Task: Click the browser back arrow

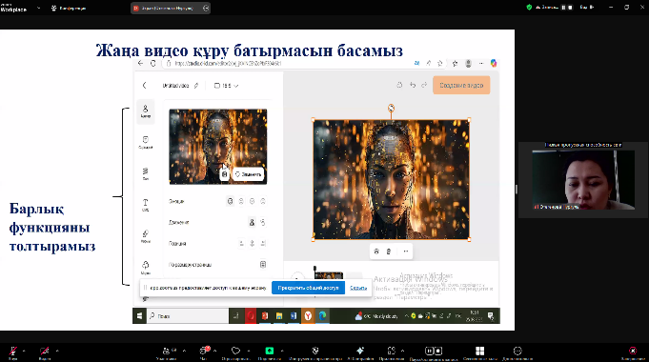Action: point(141,63)
